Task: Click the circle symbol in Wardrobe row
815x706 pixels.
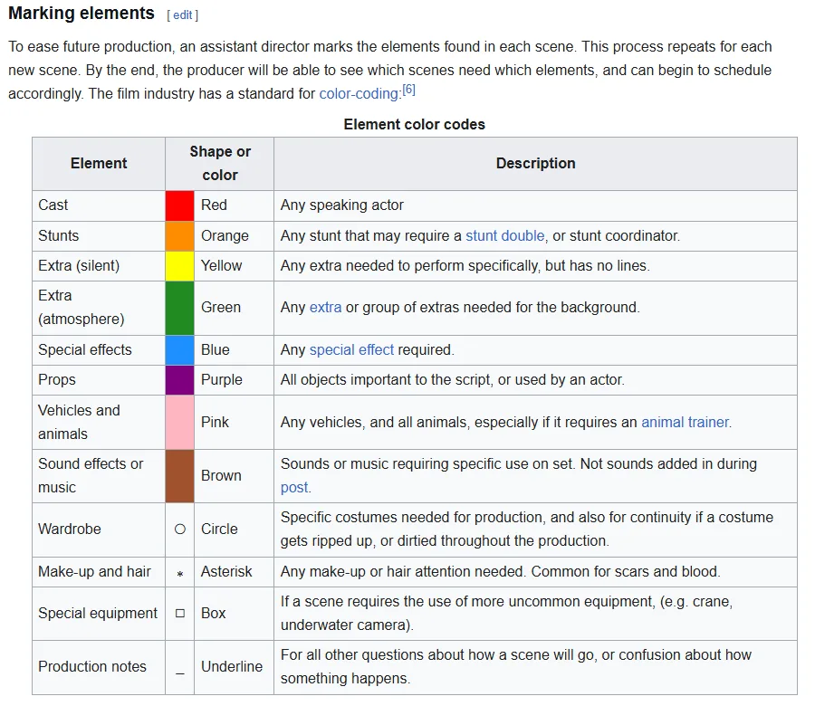Action: click(180, 529)
